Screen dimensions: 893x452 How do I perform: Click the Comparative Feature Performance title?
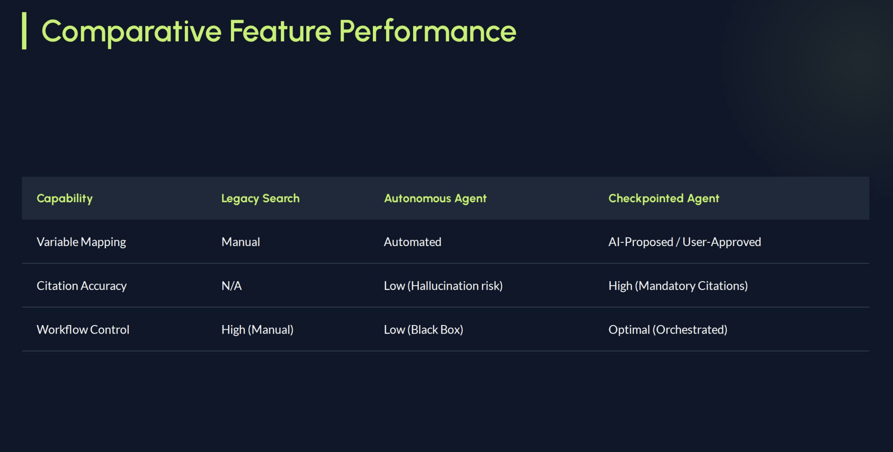coord(279,31)
